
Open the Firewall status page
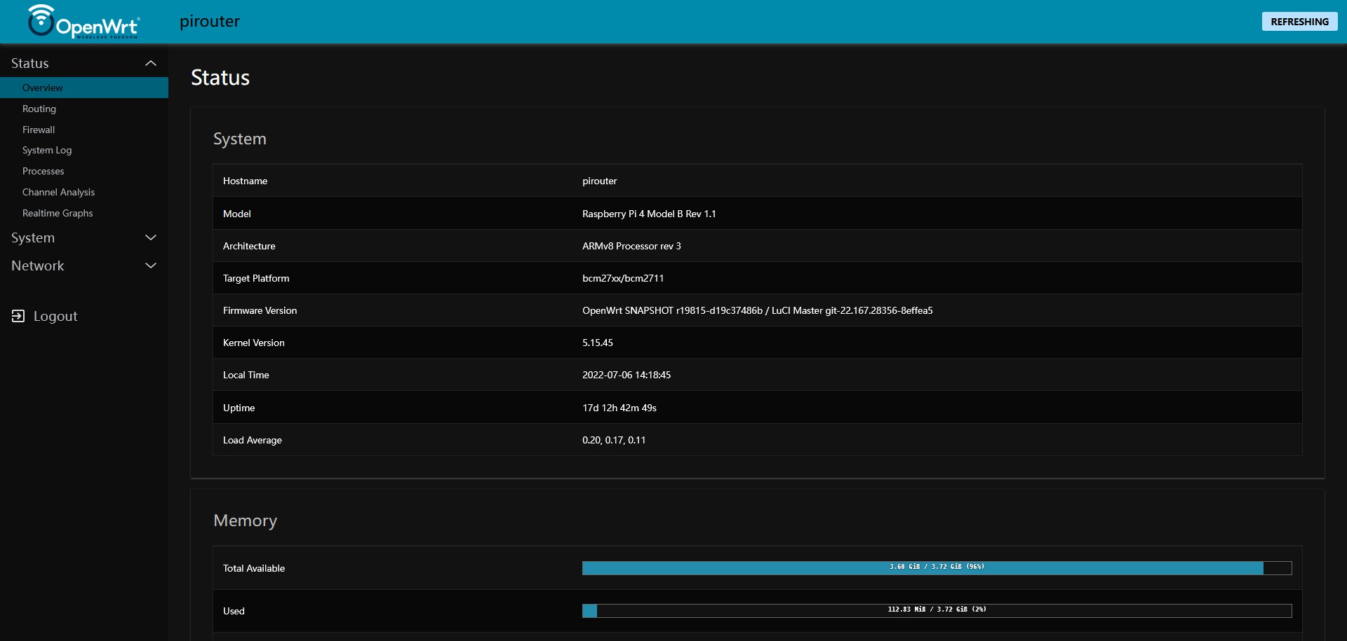tap(39, 130)
